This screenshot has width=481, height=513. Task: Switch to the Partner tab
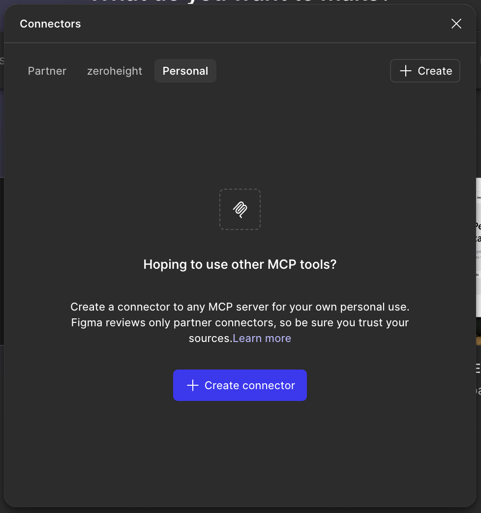coord(47,71)
